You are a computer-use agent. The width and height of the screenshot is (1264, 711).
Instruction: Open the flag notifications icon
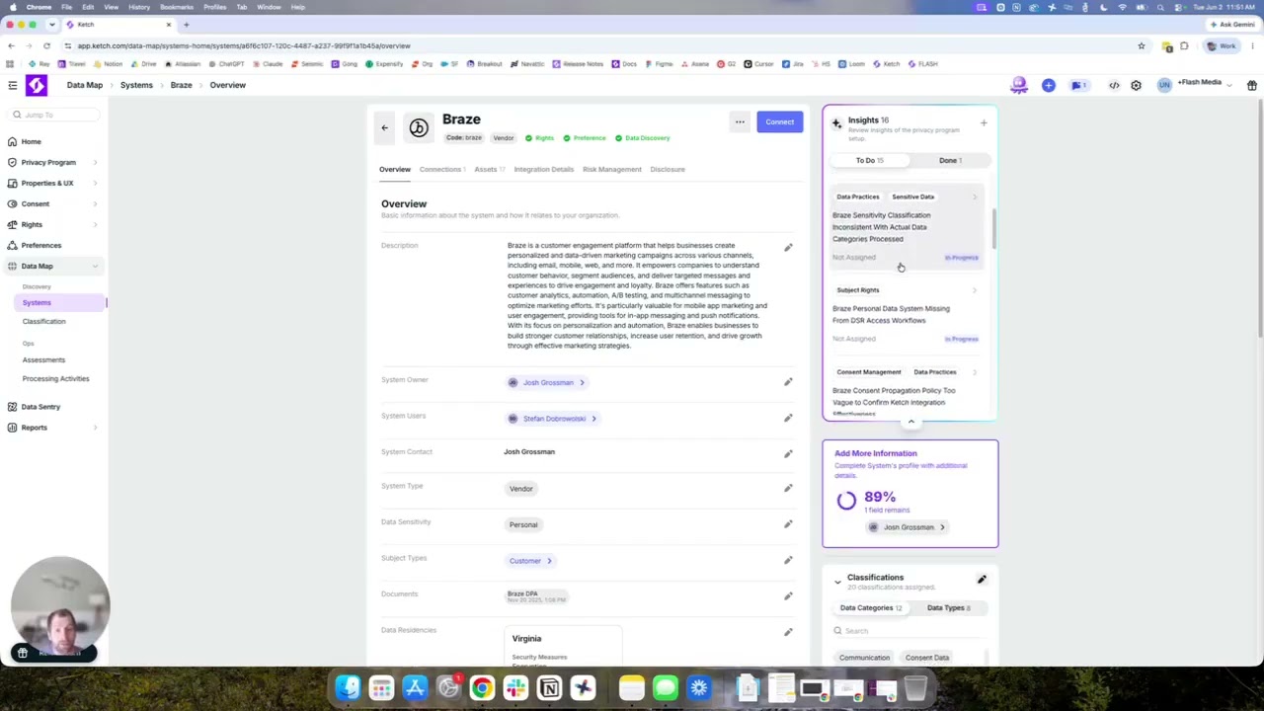coord(1078,86)
